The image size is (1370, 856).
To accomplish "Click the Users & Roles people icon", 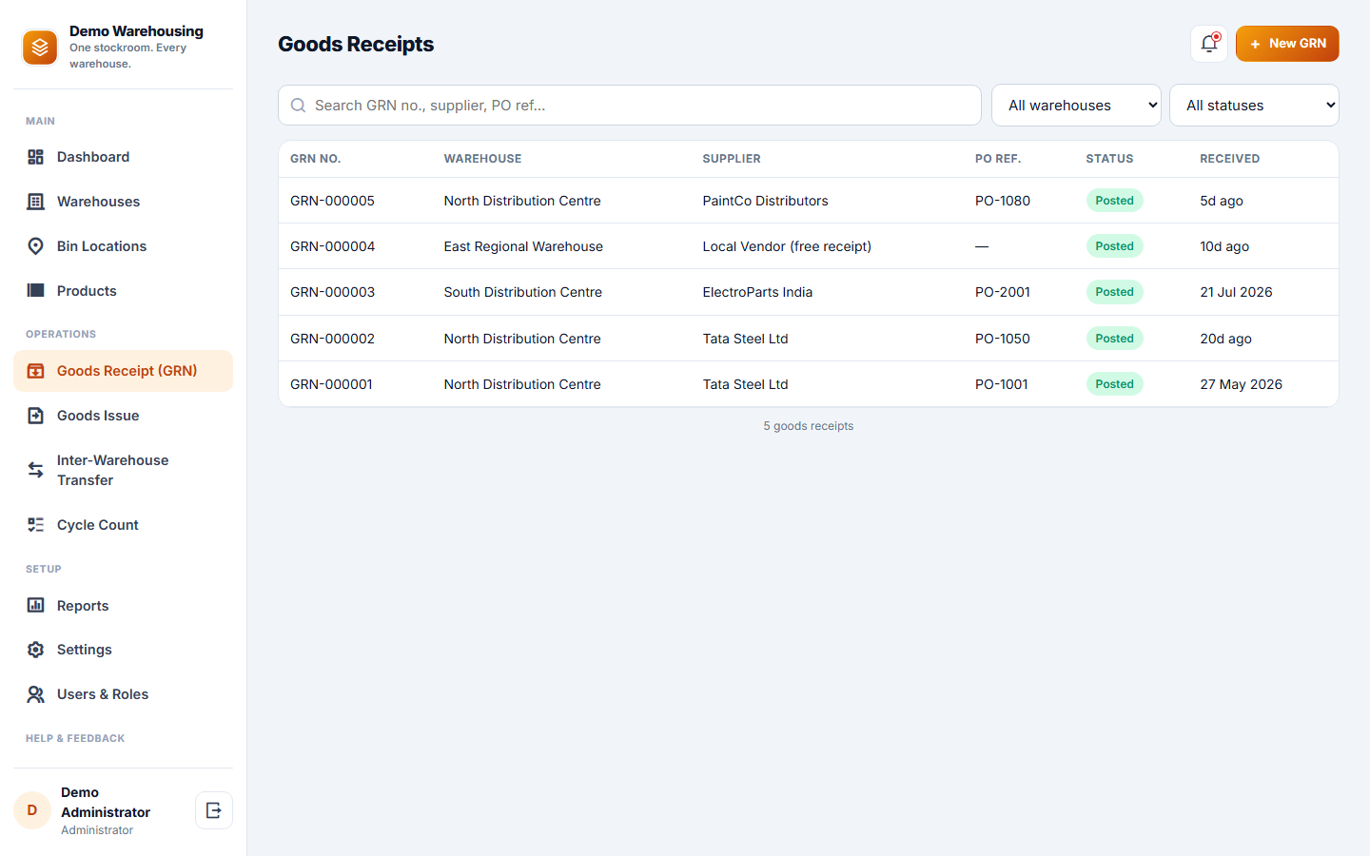I will click(36, 694).
